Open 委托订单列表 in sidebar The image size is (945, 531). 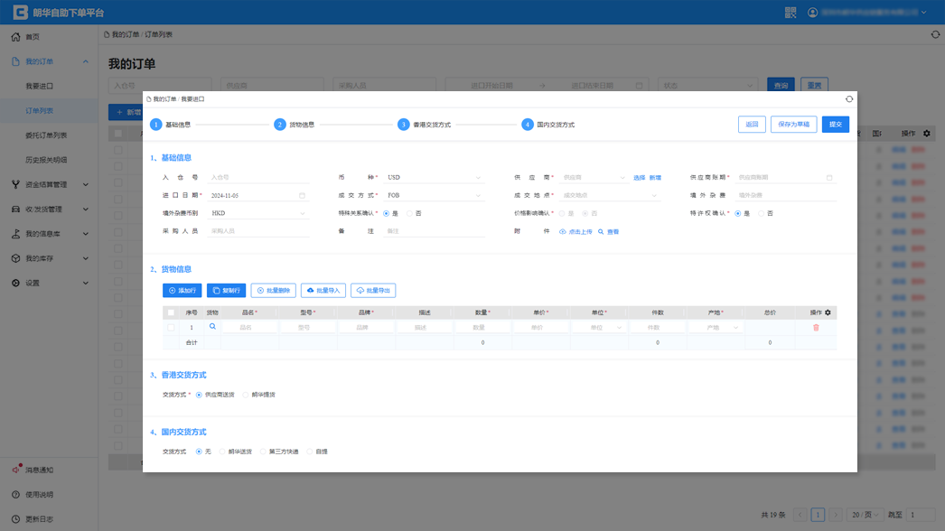tap(46, 135)
